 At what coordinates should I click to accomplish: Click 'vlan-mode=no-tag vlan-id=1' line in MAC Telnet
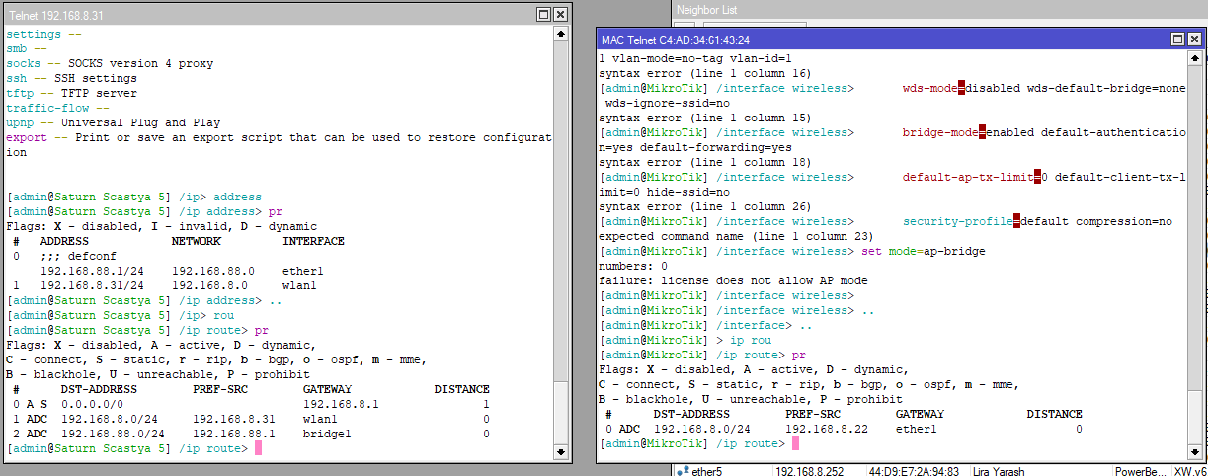[695, 58]
